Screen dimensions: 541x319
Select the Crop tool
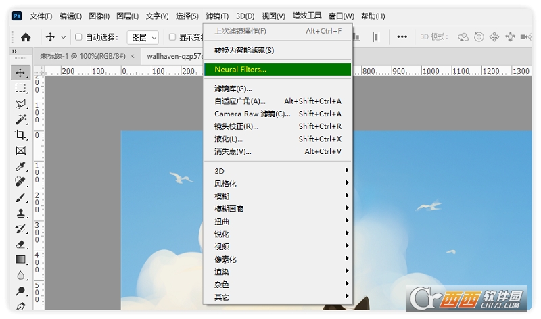pyautogui.click(x=20, y=135)
